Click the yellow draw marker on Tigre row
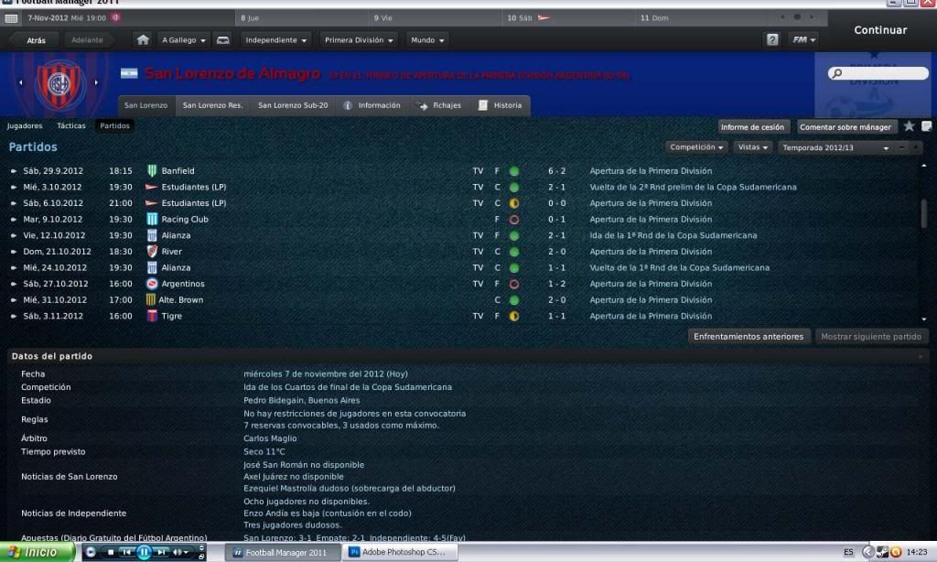 pyautogui.click(x=514, y=317)
